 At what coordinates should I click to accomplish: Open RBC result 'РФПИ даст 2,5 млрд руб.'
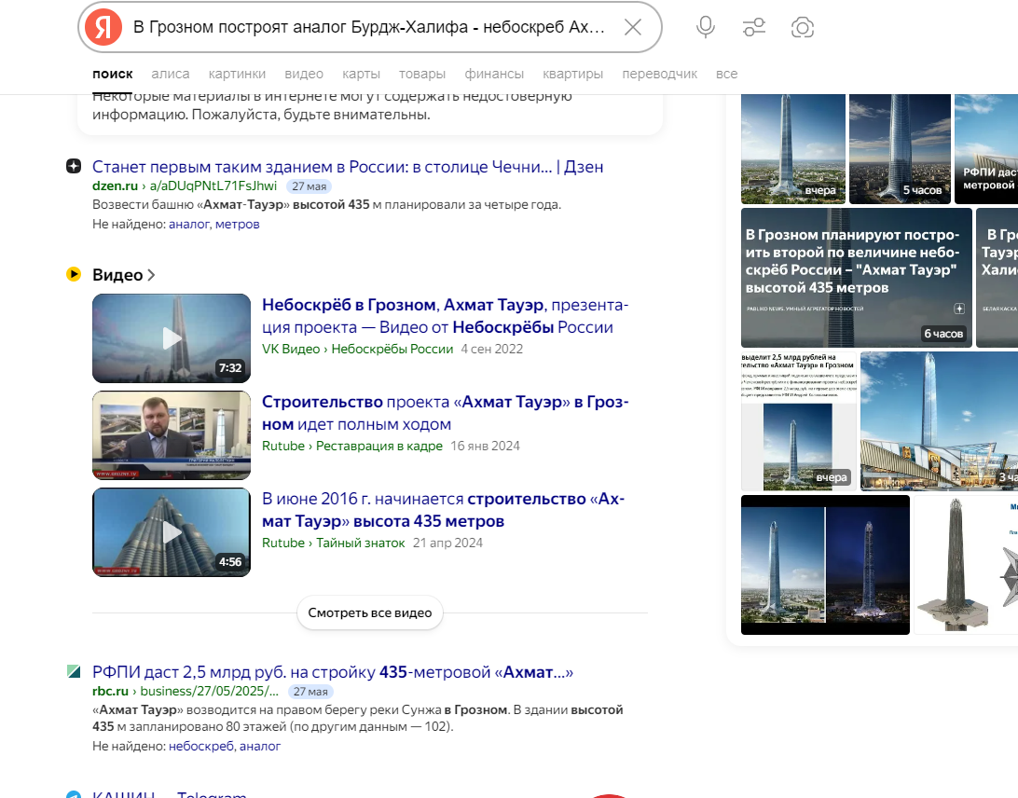click(x=333, y=672)
